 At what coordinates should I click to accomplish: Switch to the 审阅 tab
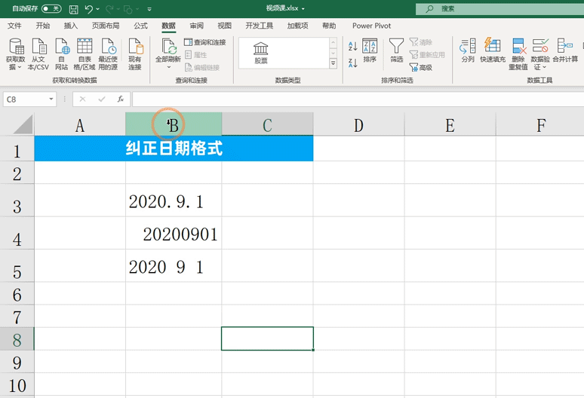click(x=197, y=26)
